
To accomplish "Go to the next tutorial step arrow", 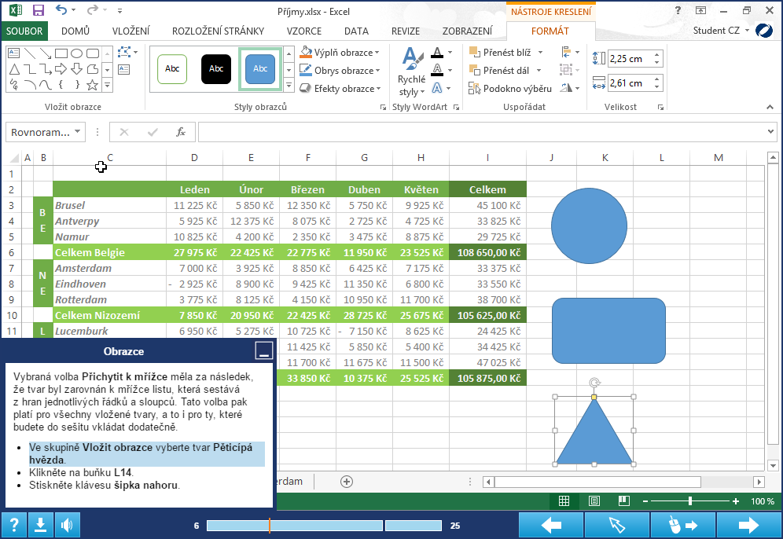I will point(748,525).
